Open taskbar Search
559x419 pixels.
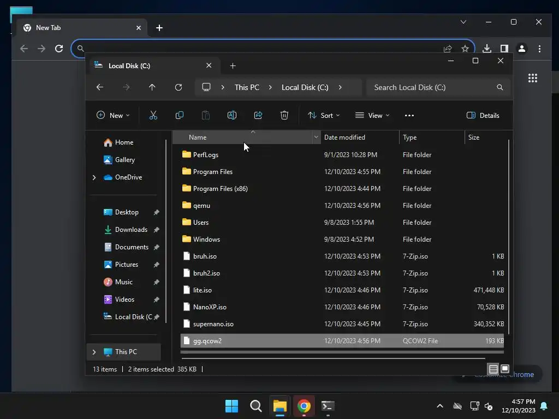[255, 406]
